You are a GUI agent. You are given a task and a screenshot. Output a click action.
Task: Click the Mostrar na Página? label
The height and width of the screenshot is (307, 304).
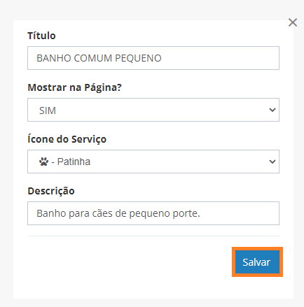pyautogui.click(x=75, y=87)
